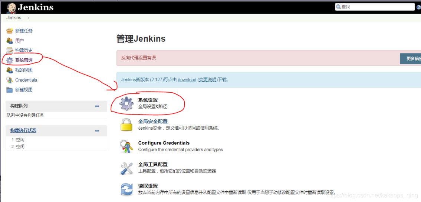Click the 全局安全配置 padlock icon
This screenshot has height=202, width=421.
(126, 125)
